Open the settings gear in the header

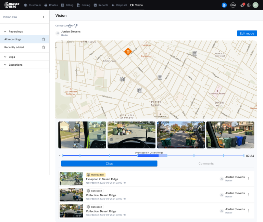(249, 5)
